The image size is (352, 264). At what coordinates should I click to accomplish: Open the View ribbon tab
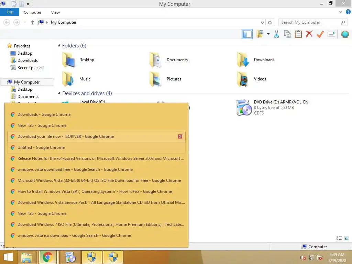click(x=55, y=12)
